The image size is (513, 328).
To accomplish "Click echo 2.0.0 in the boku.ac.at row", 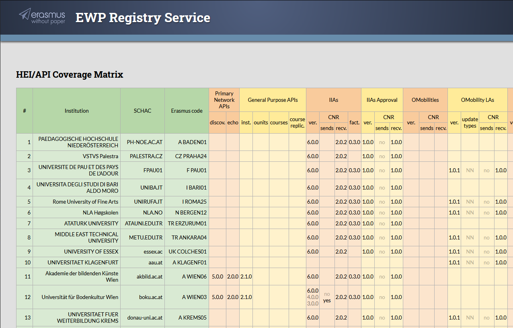I will click(x=233, y=297).
